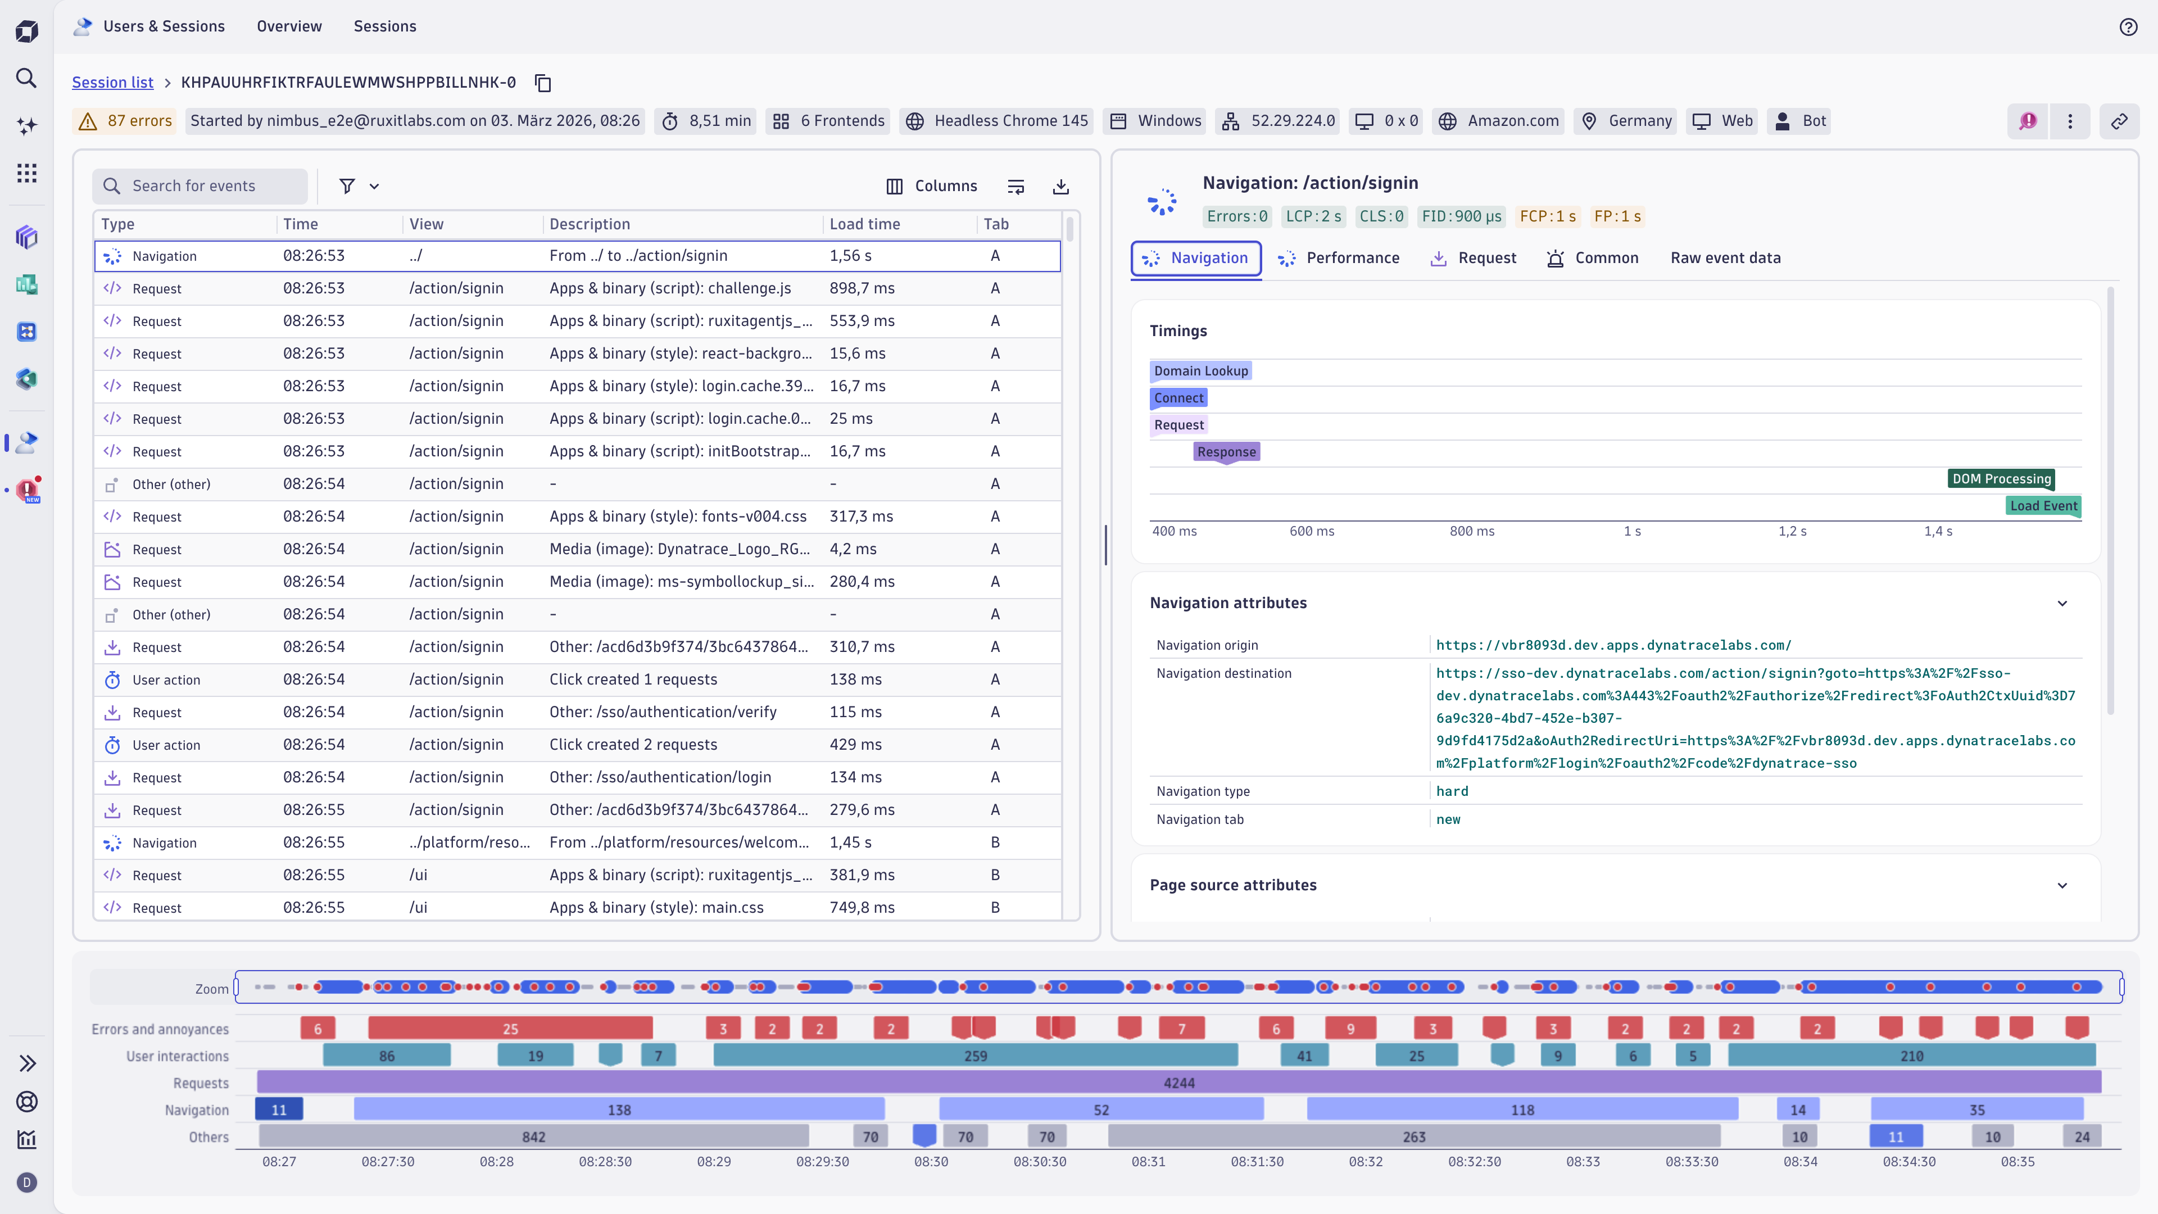Toggle line wrap icon next to Columns

pyautogui.click(x=1015, y=186)
